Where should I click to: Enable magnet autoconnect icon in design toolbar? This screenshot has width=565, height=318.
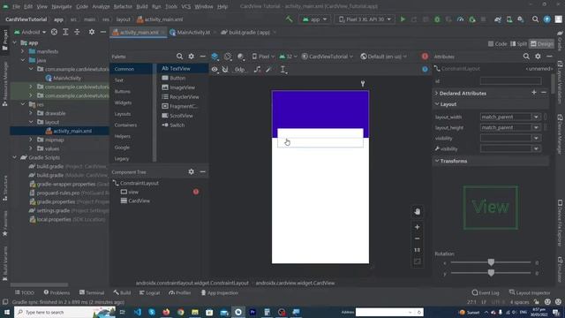coord(225,69)
